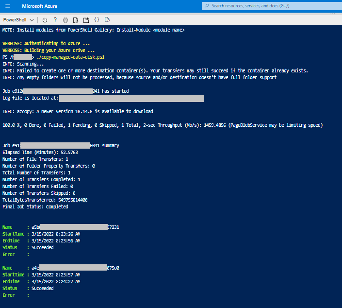Click the "Number of Folder Property Transfers: 0" line
The width and height of the screenshot is (342, 308).
click(x=49, y=166)
